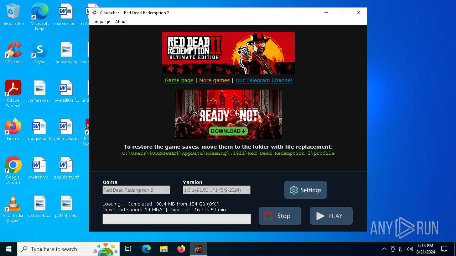Open the Language menu
The height and width of the screenshot is (256, 456).
point(101,22)
